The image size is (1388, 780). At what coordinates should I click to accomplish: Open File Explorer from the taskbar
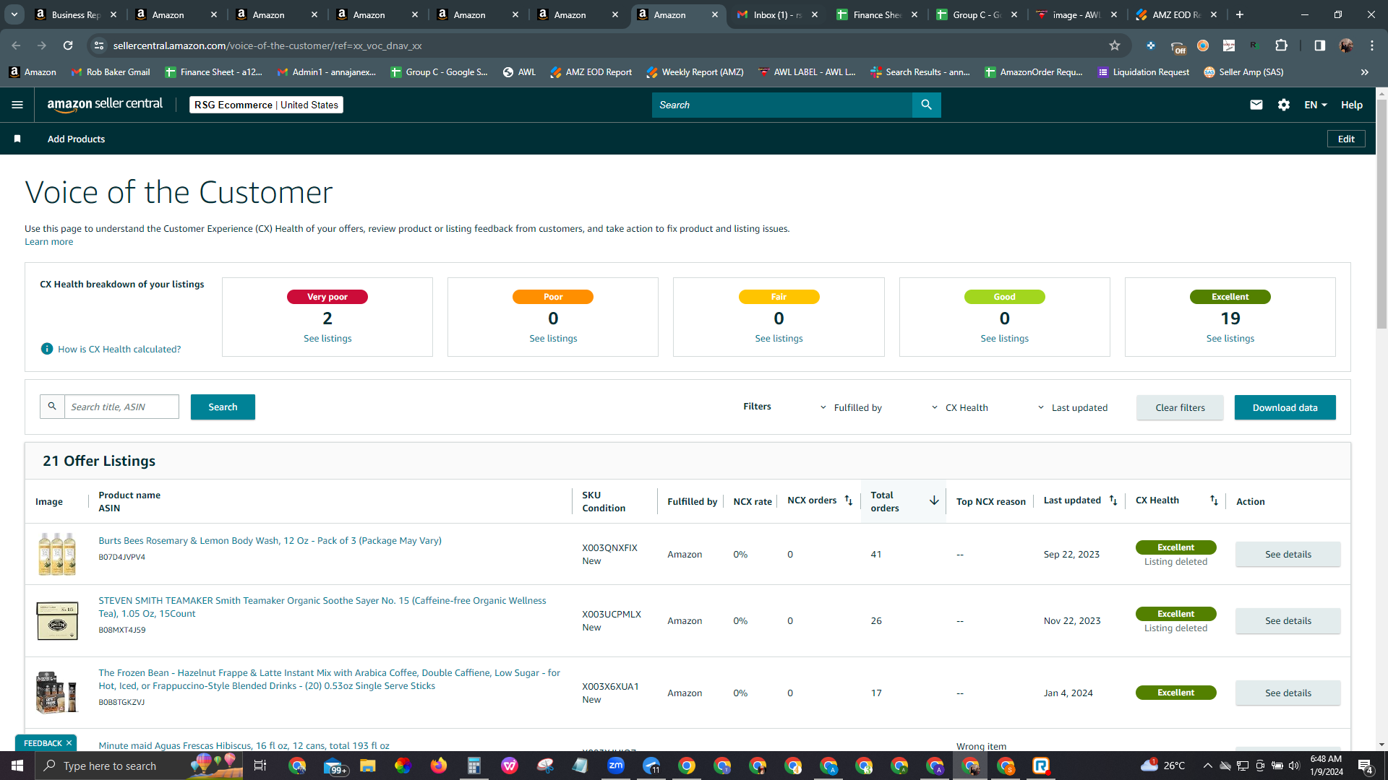click(x=368, y=766)
